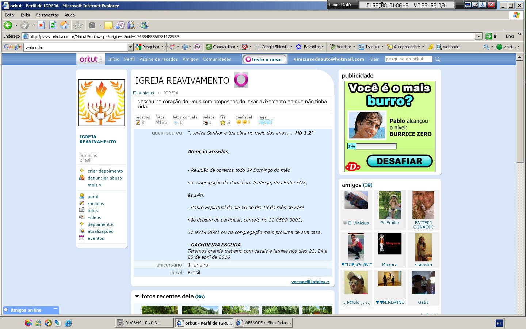526x329 pixels.
Task: Expand the Google search box history dropdown
Action: (130, 47)
